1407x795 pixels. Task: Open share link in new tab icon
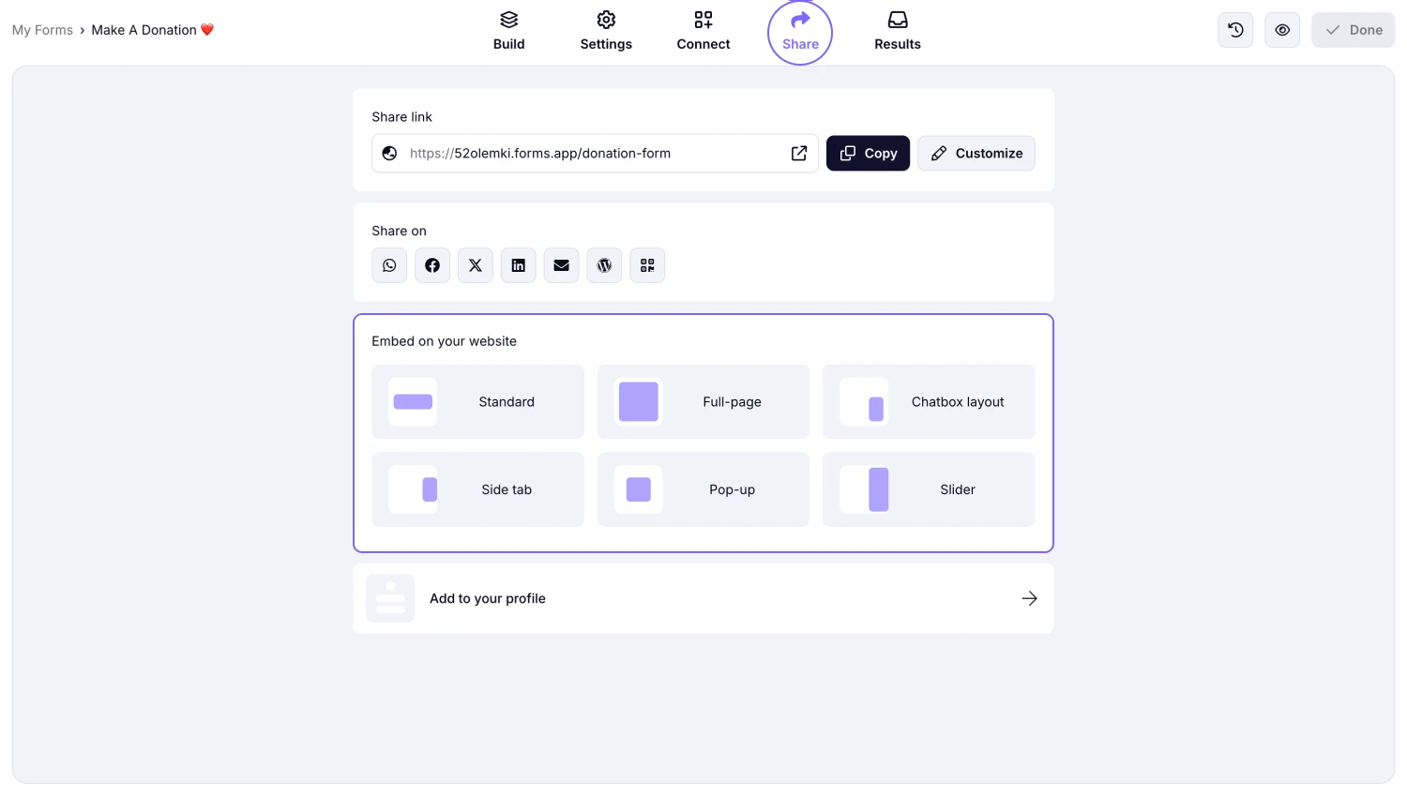[x=799, y=154]
